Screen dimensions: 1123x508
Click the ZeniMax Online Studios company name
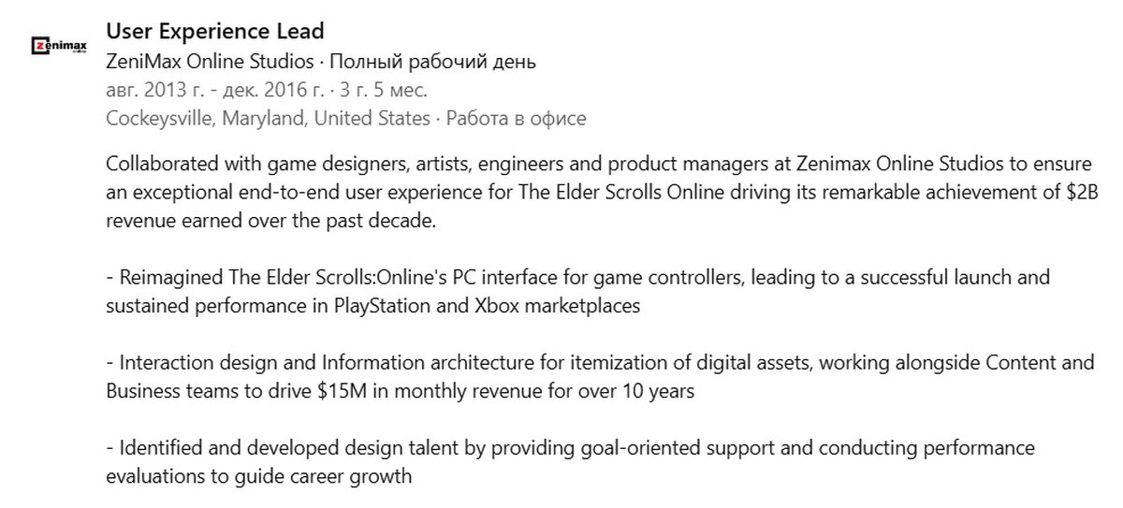(x=211, y=64)
